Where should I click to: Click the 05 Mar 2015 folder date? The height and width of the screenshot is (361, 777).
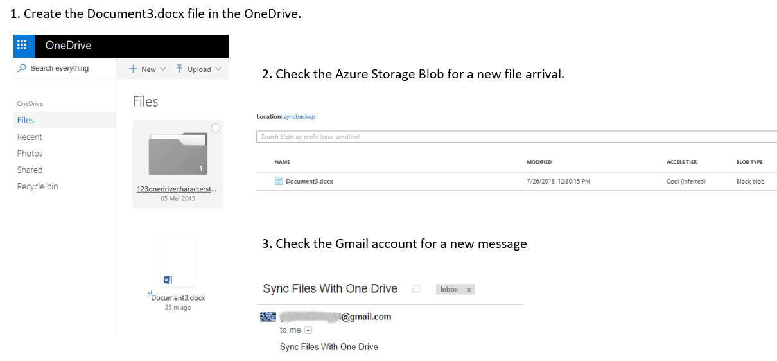click(178, 198)
